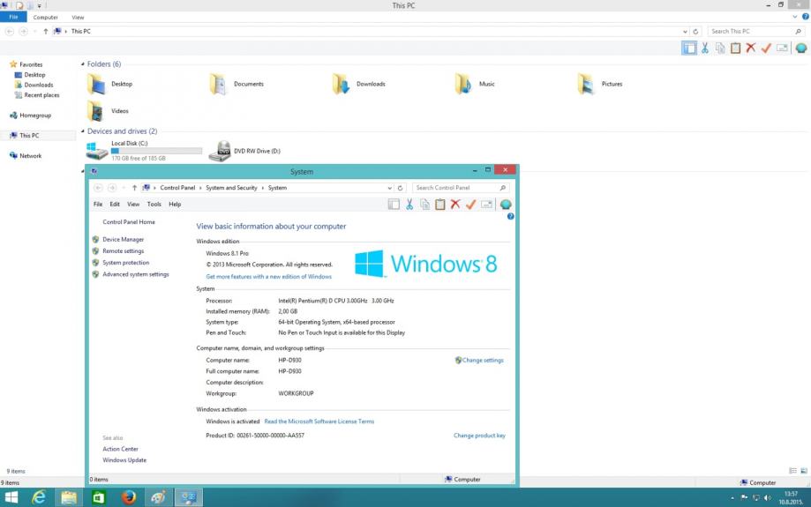This screenshot has height=507, width=811.
Task: Click the red X delete icon in System window
Action: tap(455, 205)
